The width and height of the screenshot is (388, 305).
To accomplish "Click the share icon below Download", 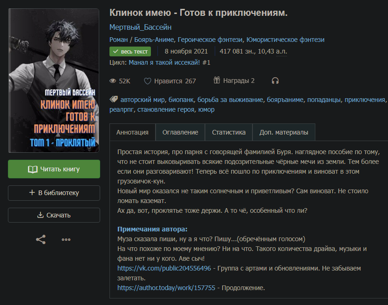I will (x=41, y=239).
